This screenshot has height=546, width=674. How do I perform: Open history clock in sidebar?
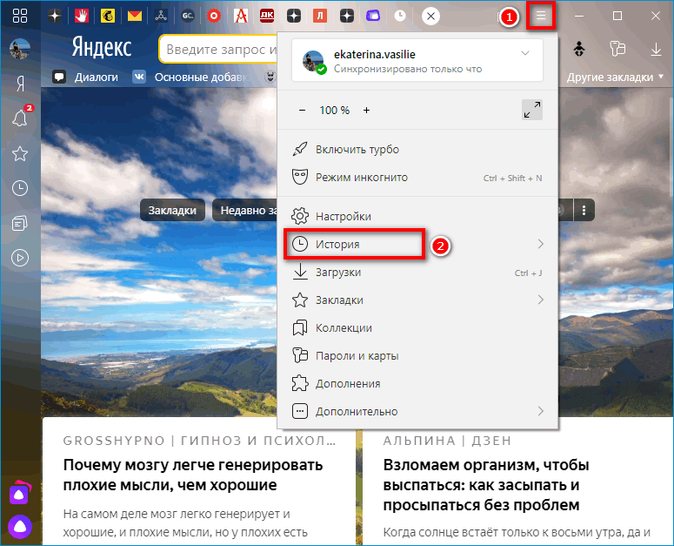20,188
